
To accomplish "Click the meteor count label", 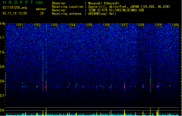I will [x=41, y=9].
